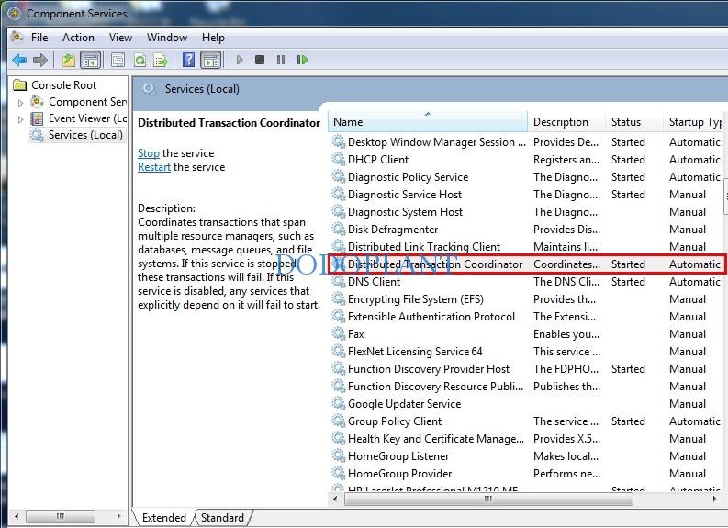728x528 pixels.
Task: Select the HomeGroup Provider service
Action: coord(527,474)
